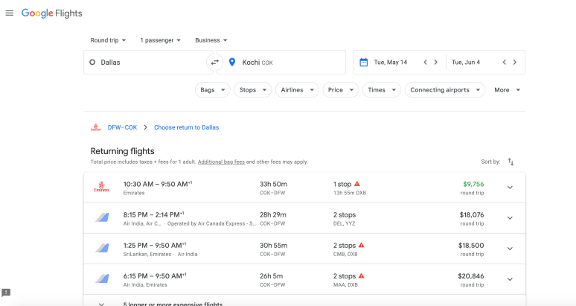Click the Google Flights logo

coord(52,13)
